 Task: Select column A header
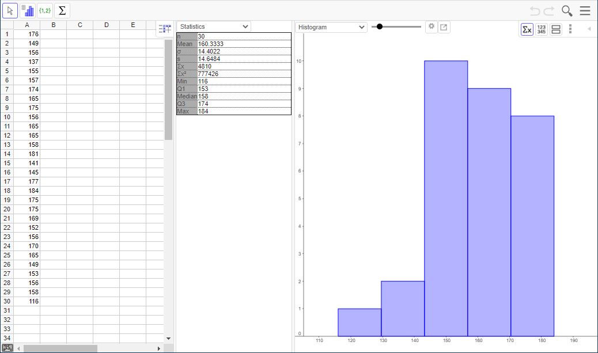click(27, 25)
